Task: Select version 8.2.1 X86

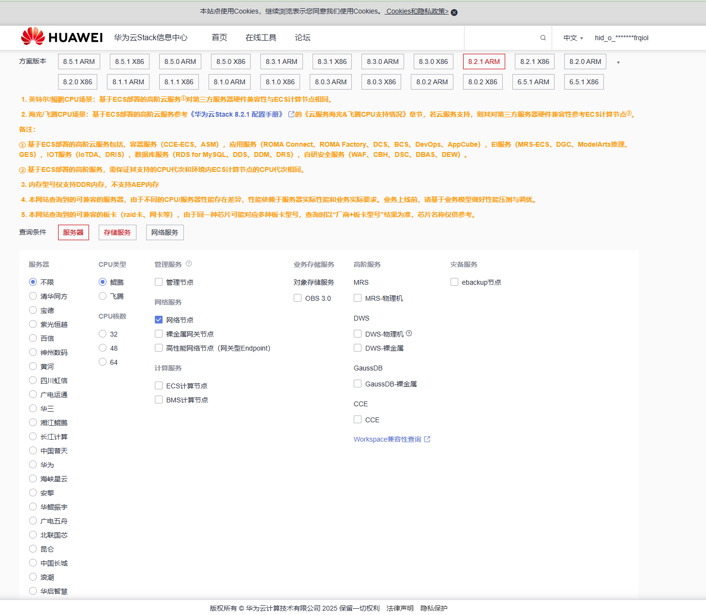Action: [535, 61]
